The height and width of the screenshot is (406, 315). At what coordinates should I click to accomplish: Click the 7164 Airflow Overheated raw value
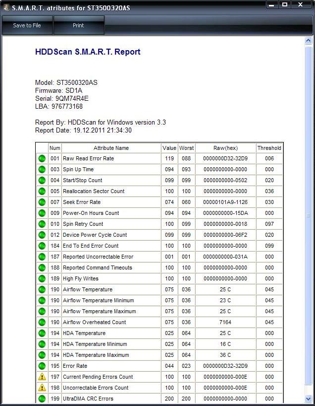pos(225,322)
